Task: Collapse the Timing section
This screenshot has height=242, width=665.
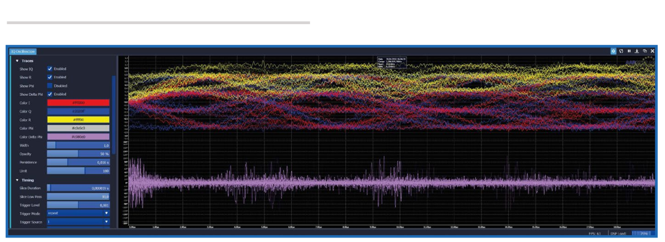Action: [x=17, y=180]
